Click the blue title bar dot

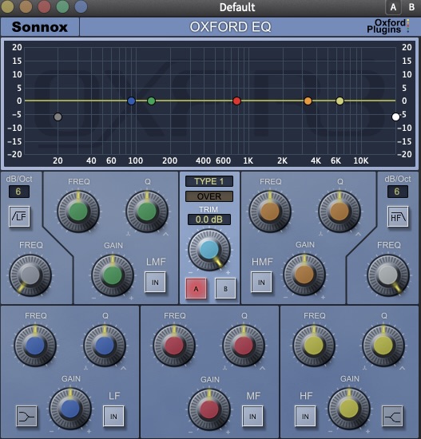(81, 6)
